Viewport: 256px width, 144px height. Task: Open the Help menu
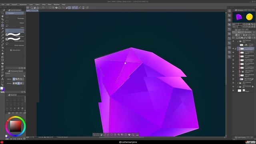[x=64, y=4]
